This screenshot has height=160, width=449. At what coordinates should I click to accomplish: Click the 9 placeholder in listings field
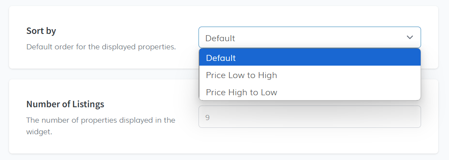point(208,118)
